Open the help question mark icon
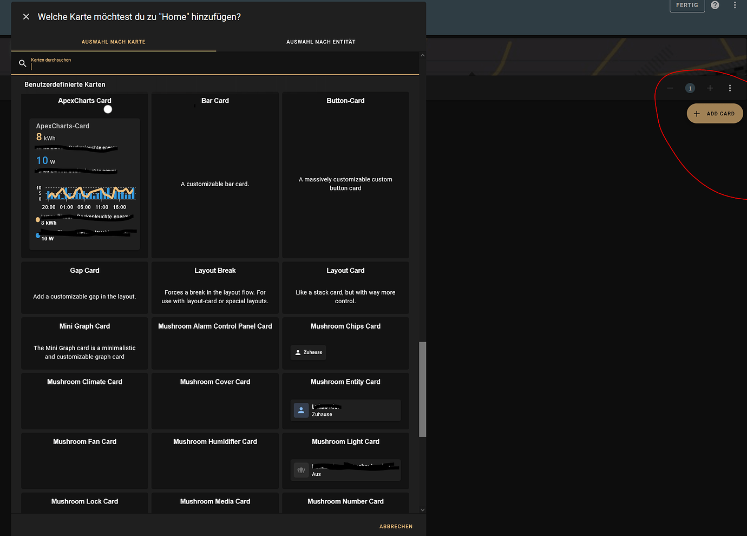This screenshot has width=747, height=536. point(715,5)
